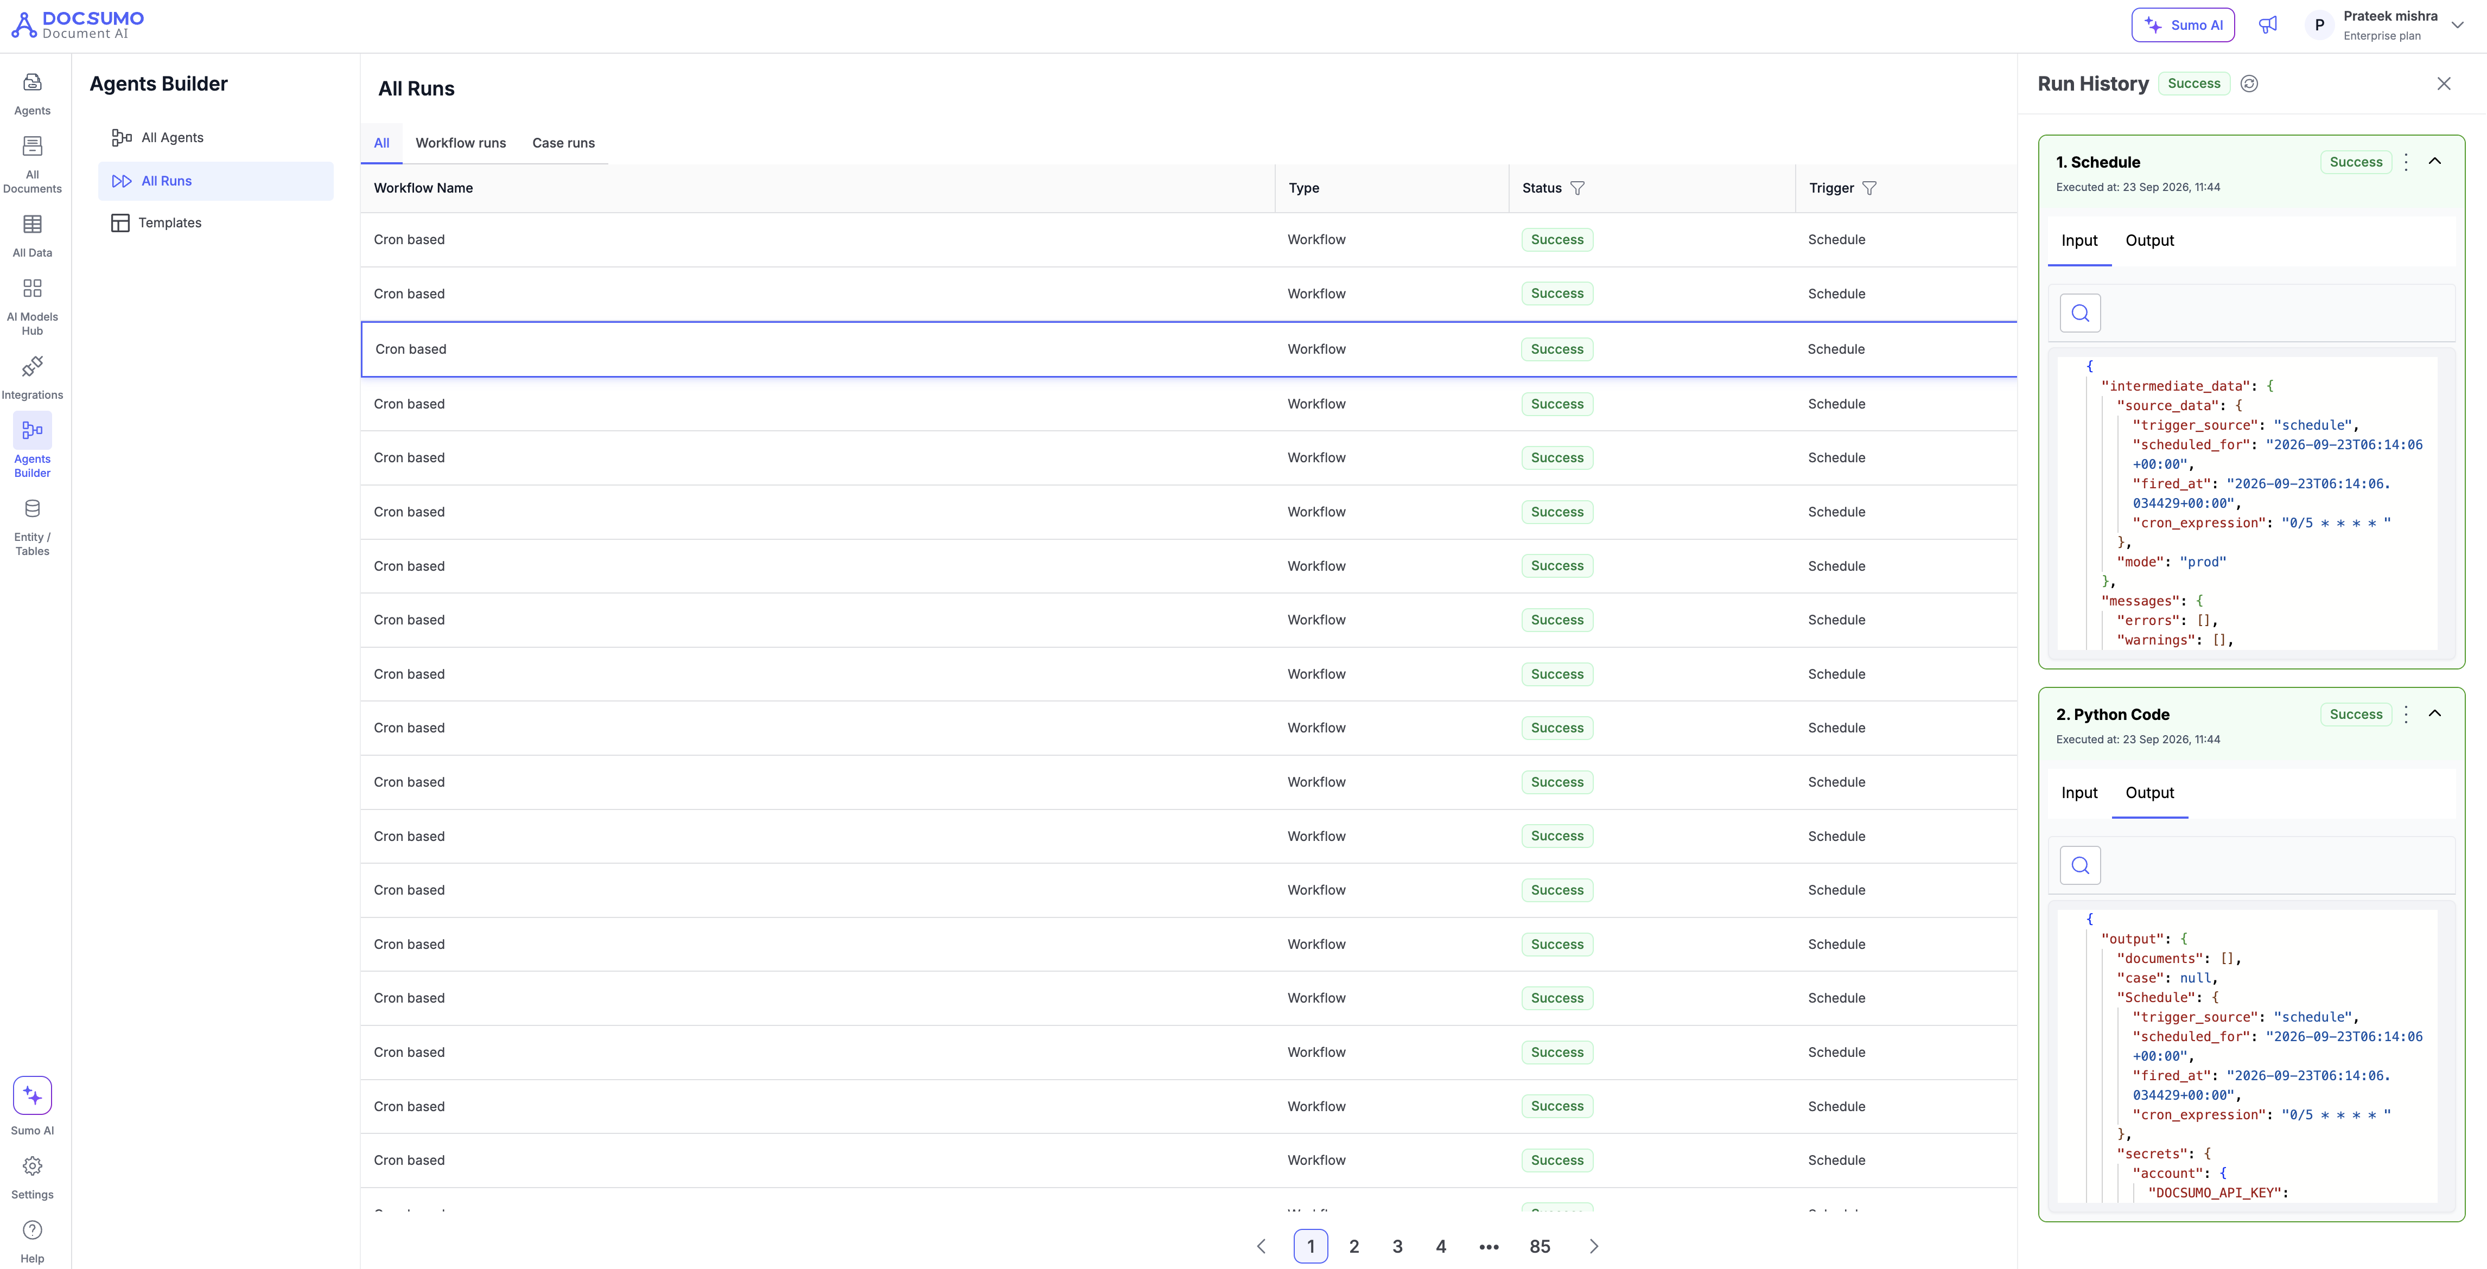This screenshot has width=2487, height=1269.
Task: Show Output tab of Schedule step
Action: [2149, 240]
